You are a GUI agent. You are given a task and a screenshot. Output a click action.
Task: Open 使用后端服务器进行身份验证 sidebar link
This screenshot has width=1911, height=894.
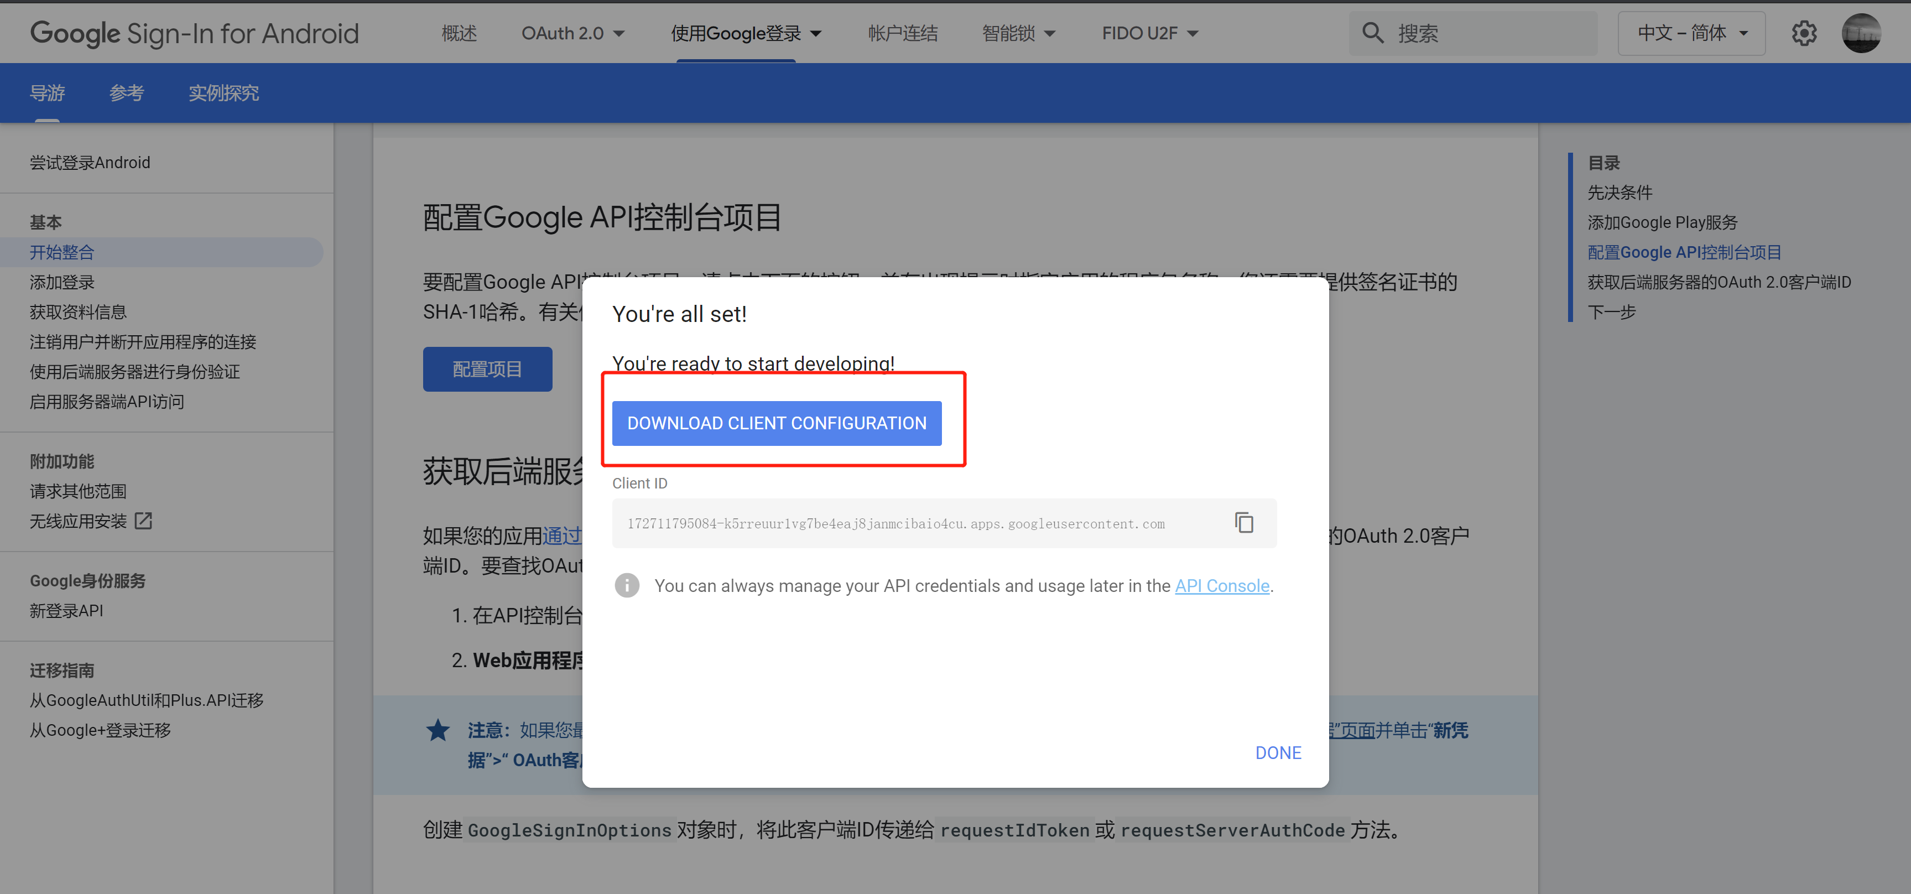134,372
